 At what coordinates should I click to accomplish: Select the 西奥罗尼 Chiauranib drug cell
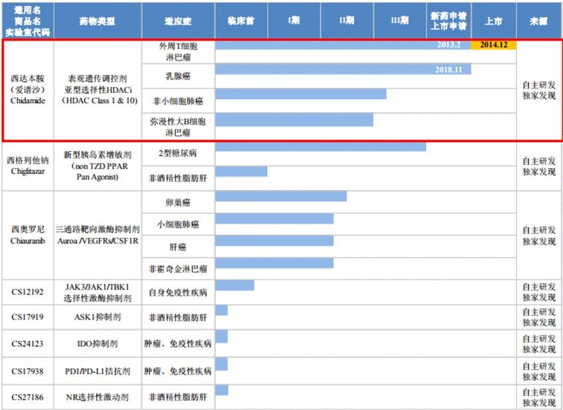click(28, 235)
